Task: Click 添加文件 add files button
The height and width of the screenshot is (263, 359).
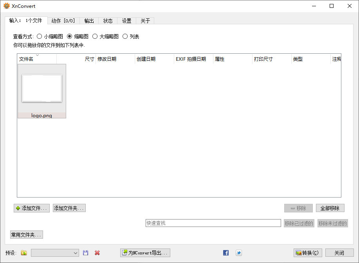Action: (x=32, y=208)
